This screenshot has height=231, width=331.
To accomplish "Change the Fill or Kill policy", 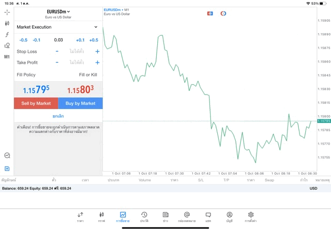I will click(88, 75).
